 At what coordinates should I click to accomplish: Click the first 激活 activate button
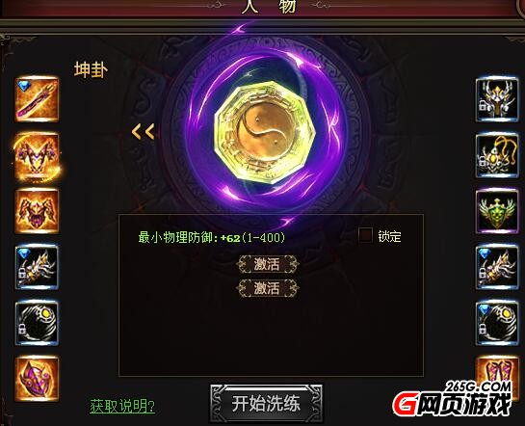point(267,264)
